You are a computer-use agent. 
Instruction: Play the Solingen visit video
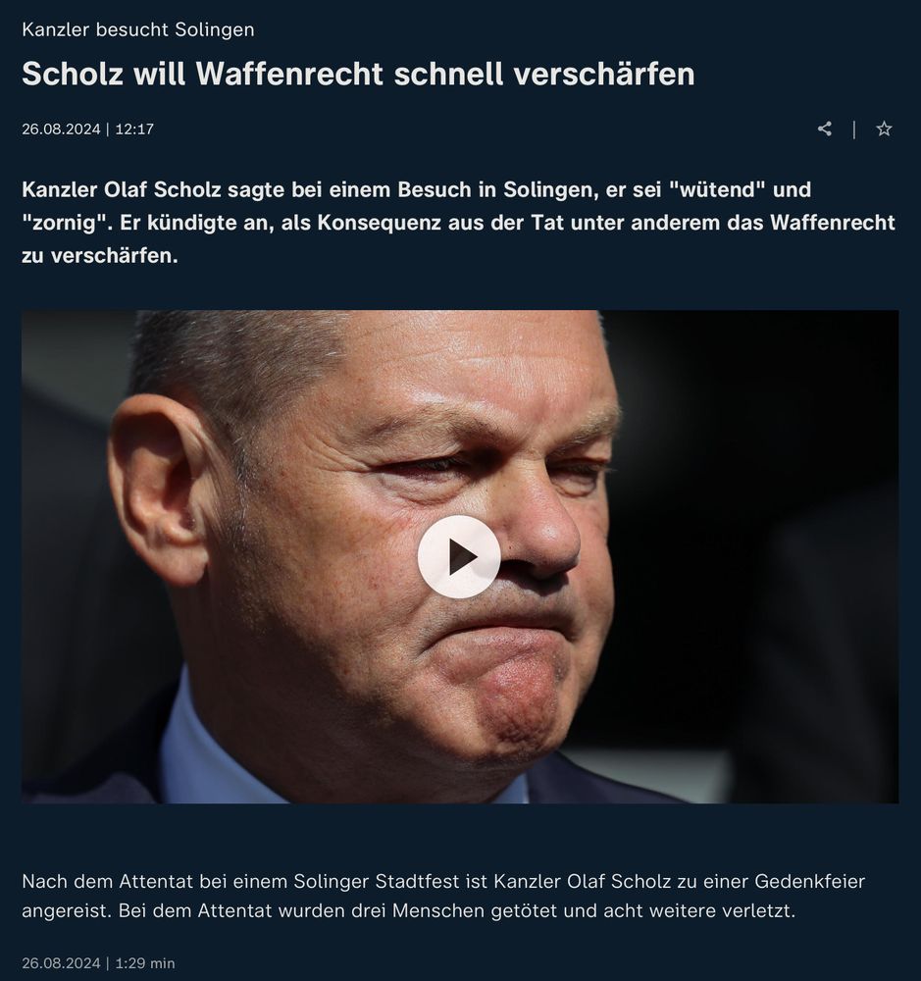point(459,557)
